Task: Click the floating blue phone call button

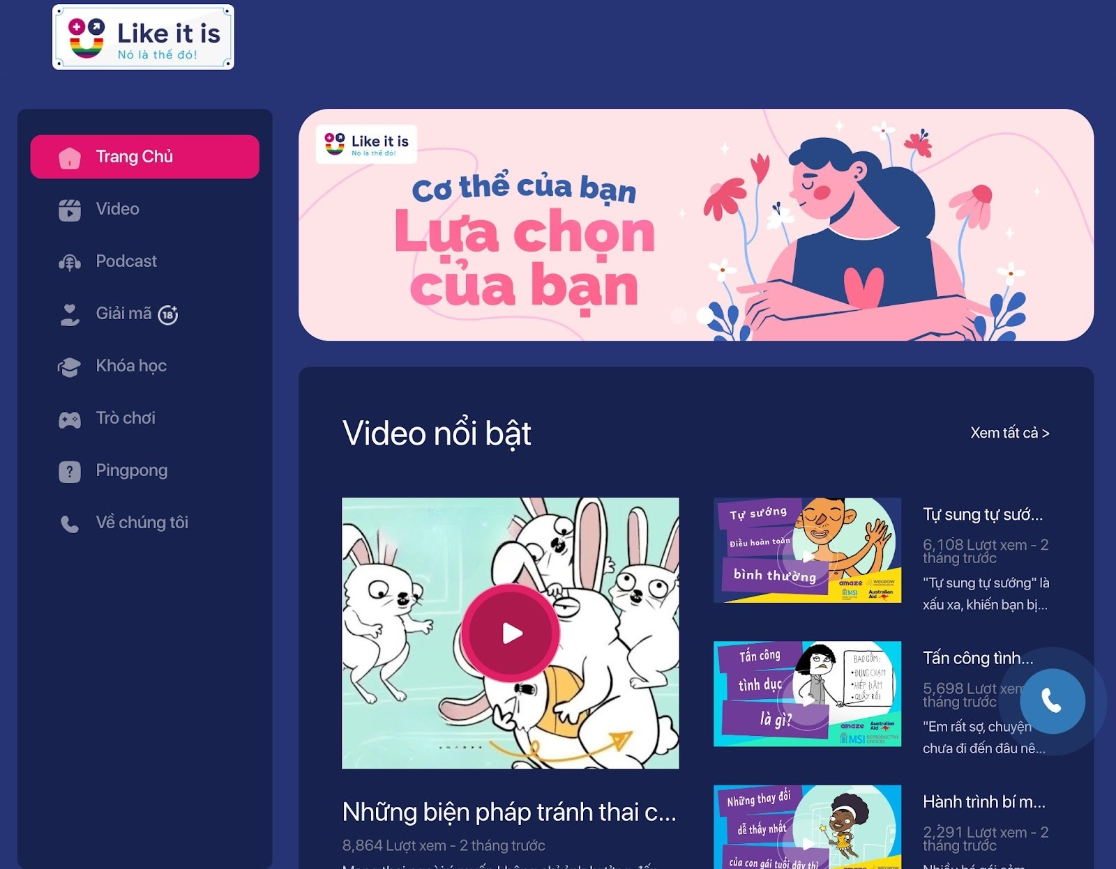Action: 1052,701
